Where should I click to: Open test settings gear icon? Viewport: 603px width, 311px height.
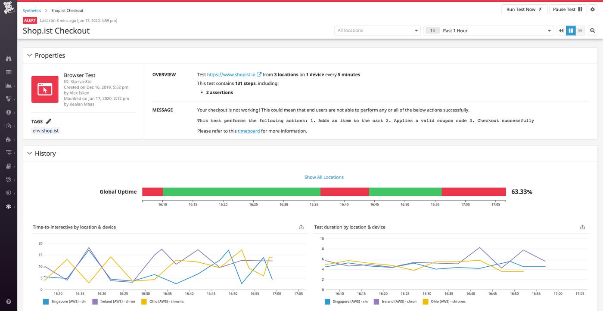(x=593, y=9)
